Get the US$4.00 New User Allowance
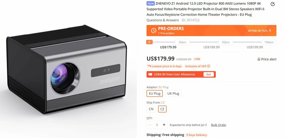This screenshot has height=138, width=287. [209, 74]
